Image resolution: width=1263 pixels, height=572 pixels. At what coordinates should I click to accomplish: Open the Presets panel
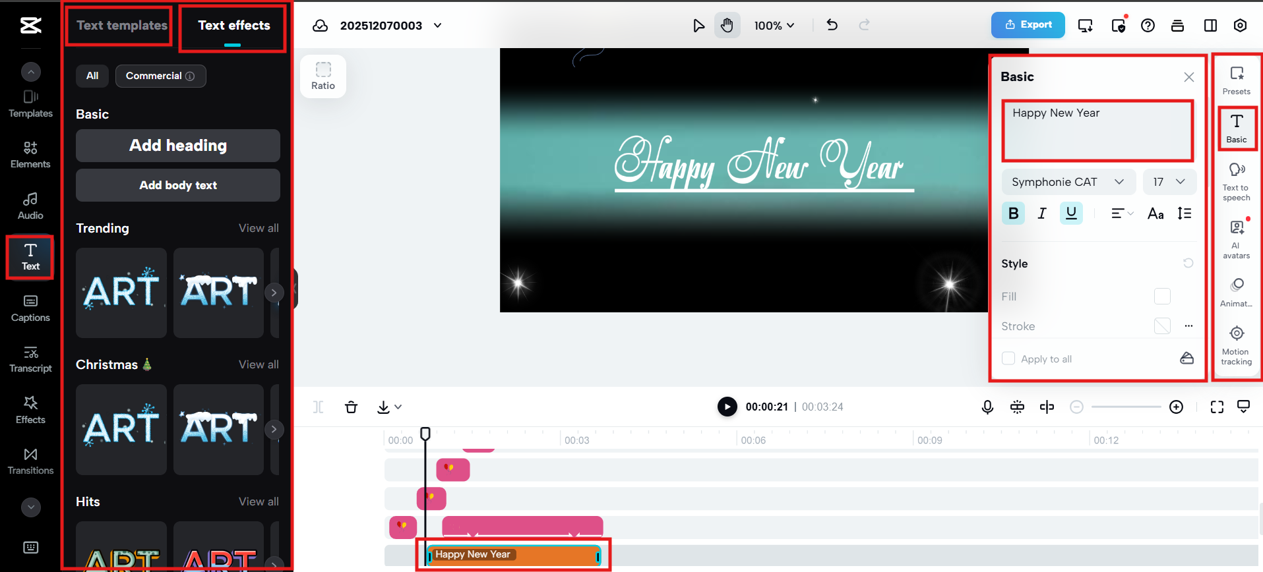[x=1237, y=80]
